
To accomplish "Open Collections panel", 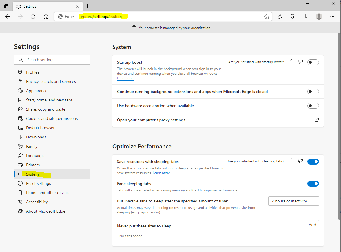I will coord(293,17).
